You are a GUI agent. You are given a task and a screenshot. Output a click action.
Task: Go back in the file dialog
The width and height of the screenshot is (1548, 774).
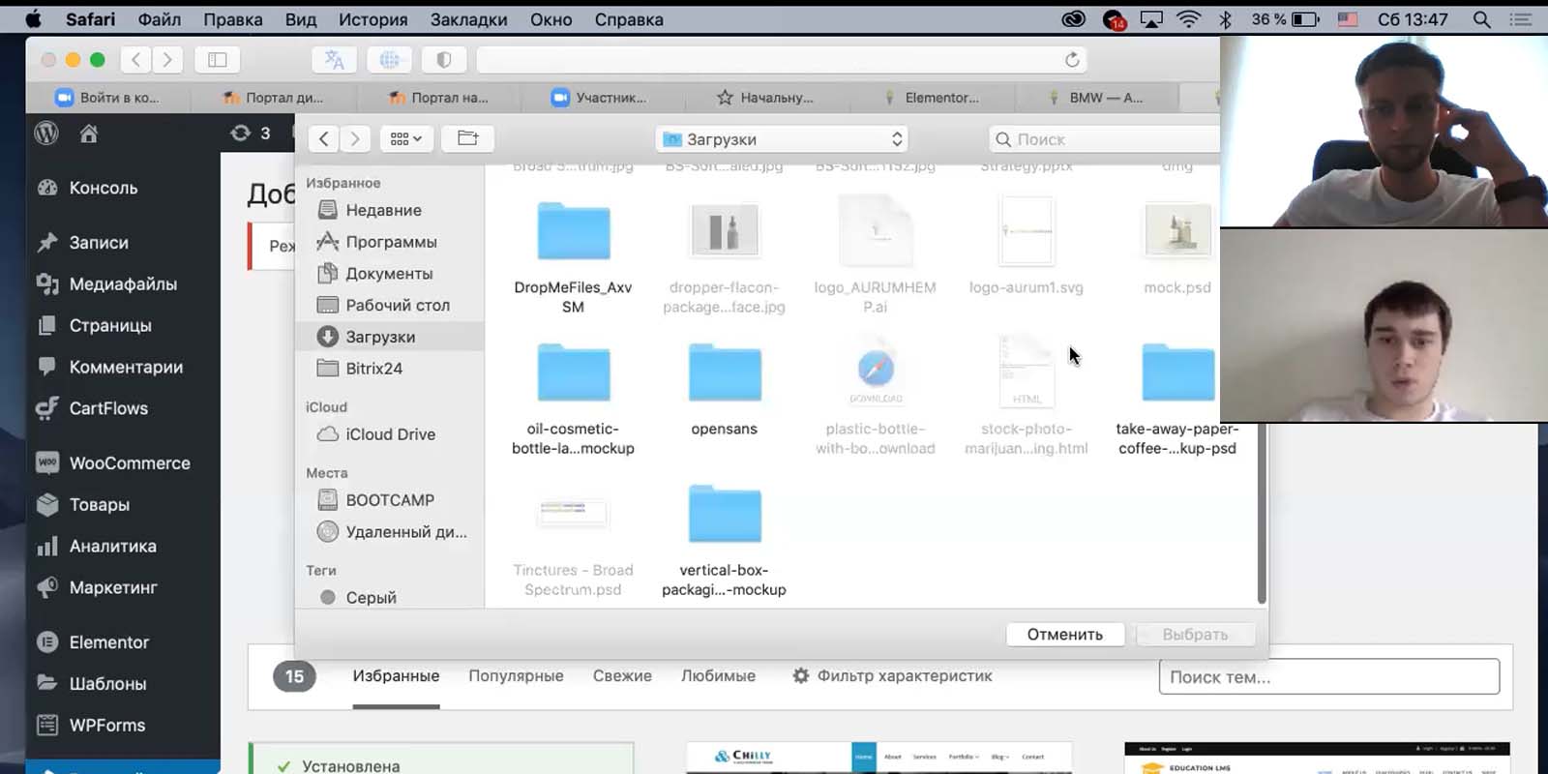click(324, 138)
